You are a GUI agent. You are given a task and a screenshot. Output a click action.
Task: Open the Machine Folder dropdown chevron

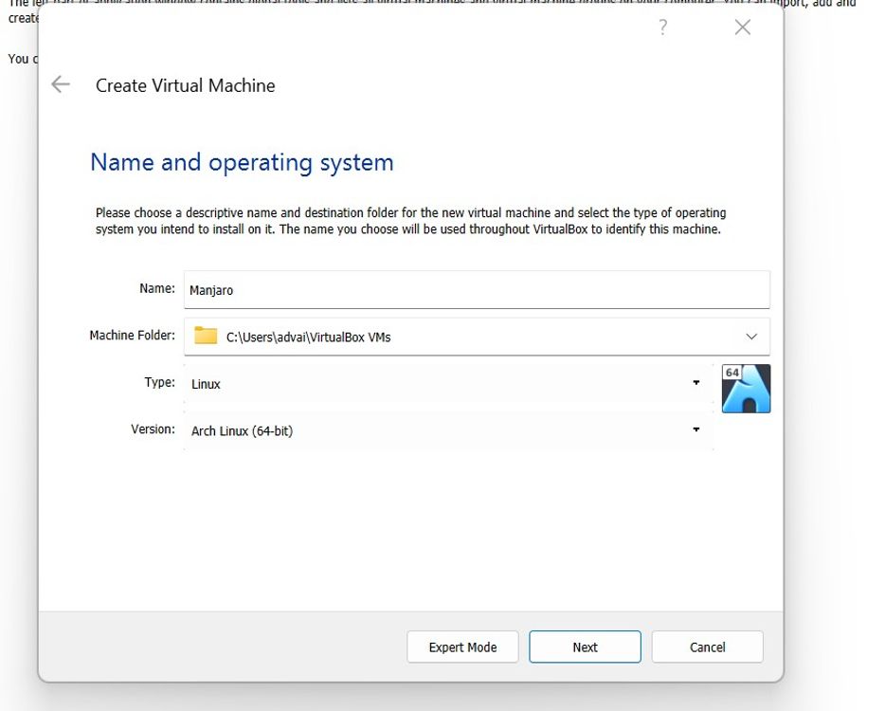click(751, 336)
